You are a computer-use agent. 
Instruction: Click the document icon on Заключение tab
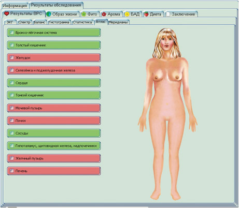pyautogui.click(x=168, y=14)
